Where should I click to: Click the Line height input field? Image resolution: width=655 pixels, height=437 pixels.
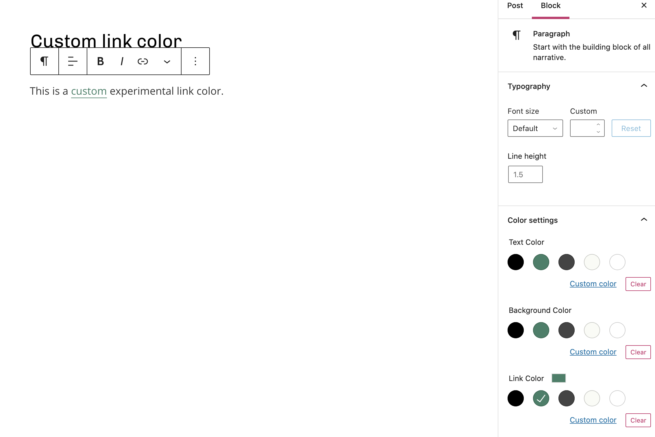[525, 174]
